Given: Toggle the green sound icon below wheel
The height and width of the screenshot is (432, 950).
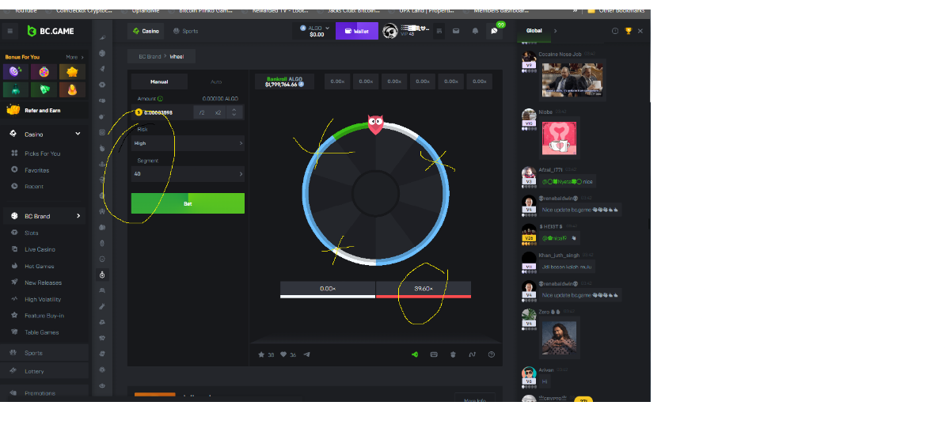Looking at the screenshot, I should (414, 354).
